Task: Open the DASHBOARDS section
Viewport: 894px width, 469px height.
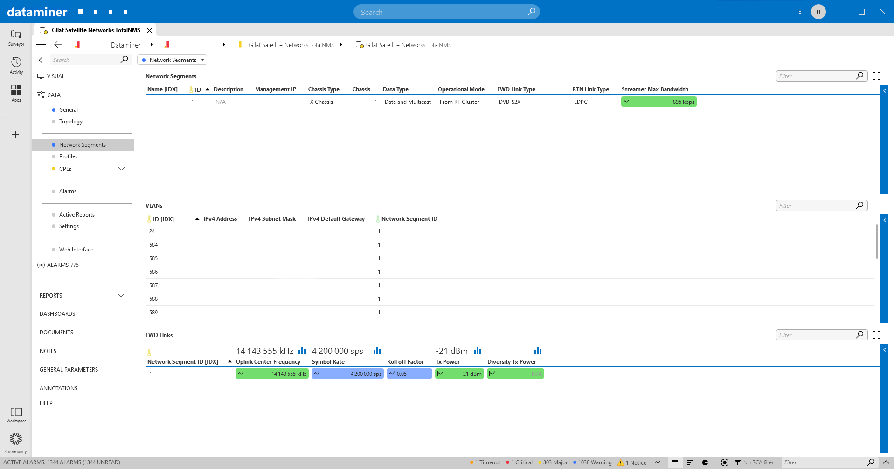Action: (x=57, y=314)
